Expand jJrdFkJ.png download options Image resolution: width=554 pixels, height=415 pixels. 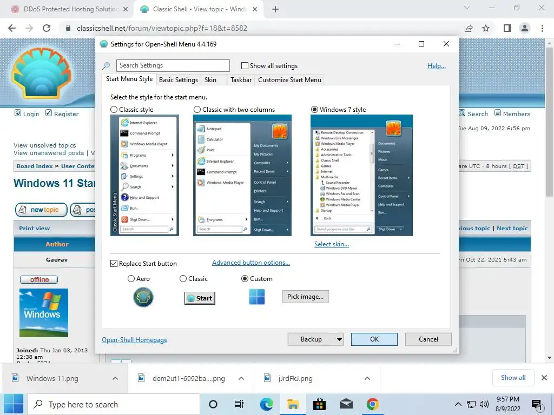coord(367,378)
